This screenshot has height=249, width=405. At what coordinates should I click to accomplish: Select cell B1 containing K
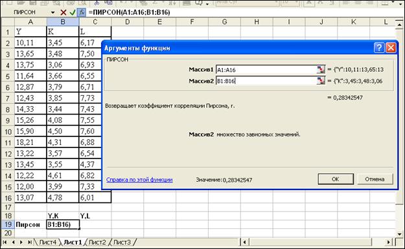(63, 32)
